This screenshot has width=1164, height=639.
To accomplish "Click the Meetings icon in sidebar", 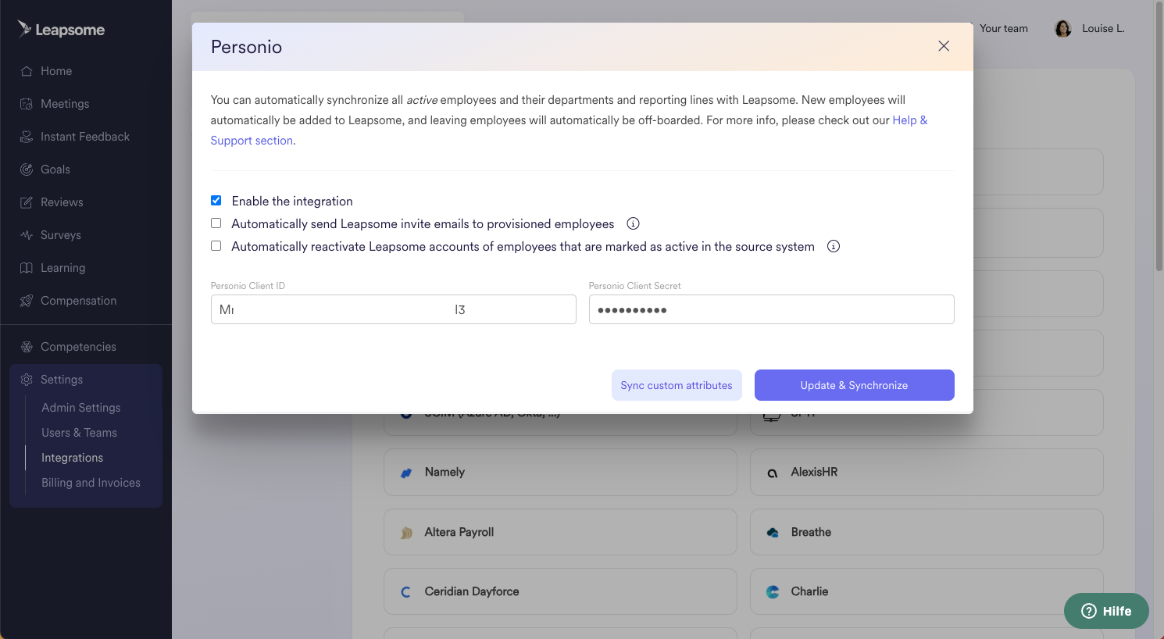I will [27, 104].
